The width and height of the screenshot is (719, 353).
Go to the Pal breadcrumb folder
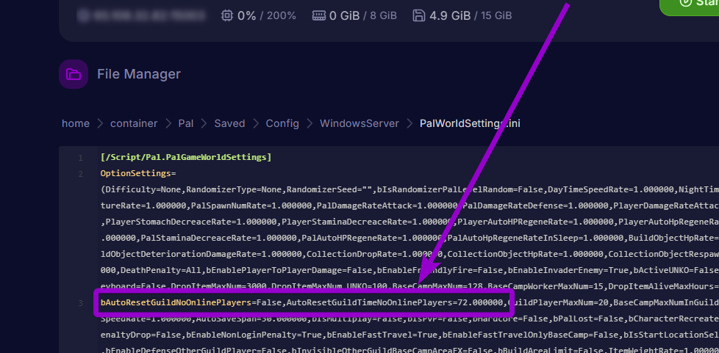click(185, 123)
